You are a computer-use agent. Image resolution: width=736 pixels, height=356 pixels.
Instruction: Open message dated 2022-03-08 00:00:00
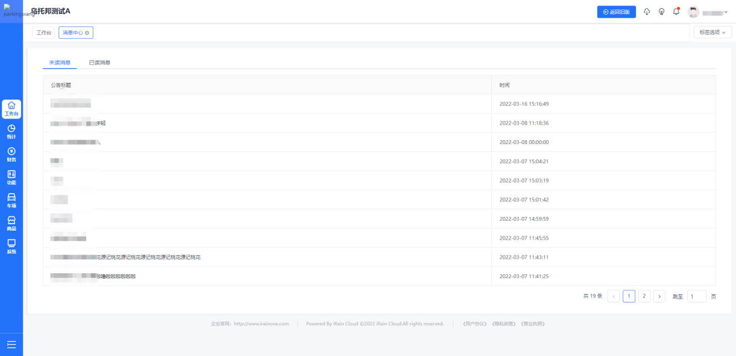tap(379, 142)
